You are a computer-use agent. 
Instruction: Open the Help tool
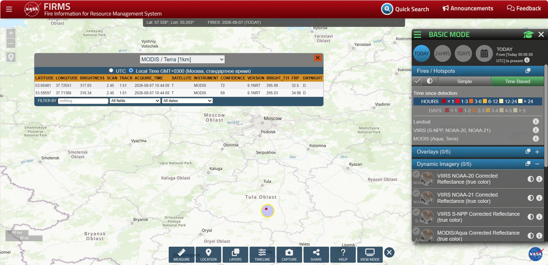[x=343, y=255]
